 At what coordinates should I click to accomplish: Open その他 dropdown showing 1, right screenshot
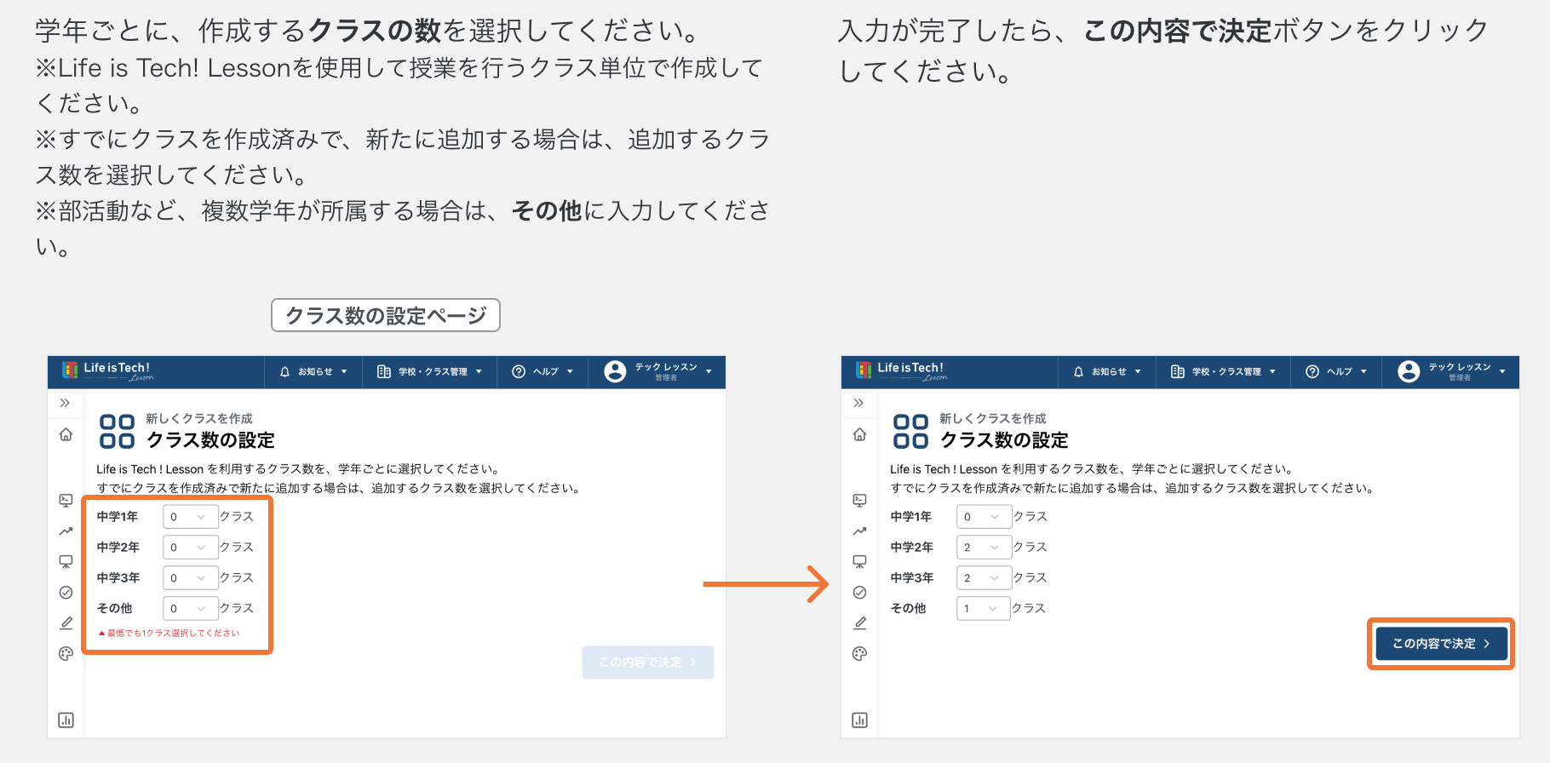(x=983, y=609)
